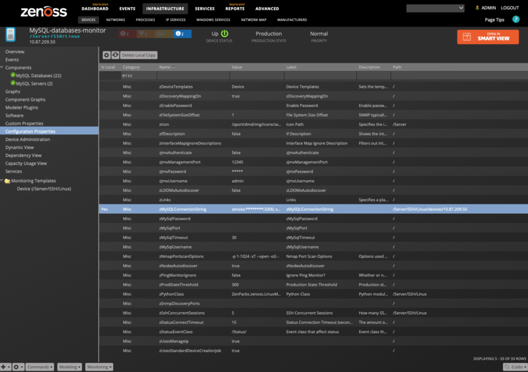This screenshot has width=528, height=372.
Task: Click the device icon next to MySQL-databases-monitor
Action: tap(11, 35)
